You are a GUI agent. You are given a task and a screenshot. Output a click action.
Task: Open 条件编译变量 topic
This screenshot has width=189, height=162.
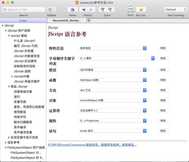point(23,132)
